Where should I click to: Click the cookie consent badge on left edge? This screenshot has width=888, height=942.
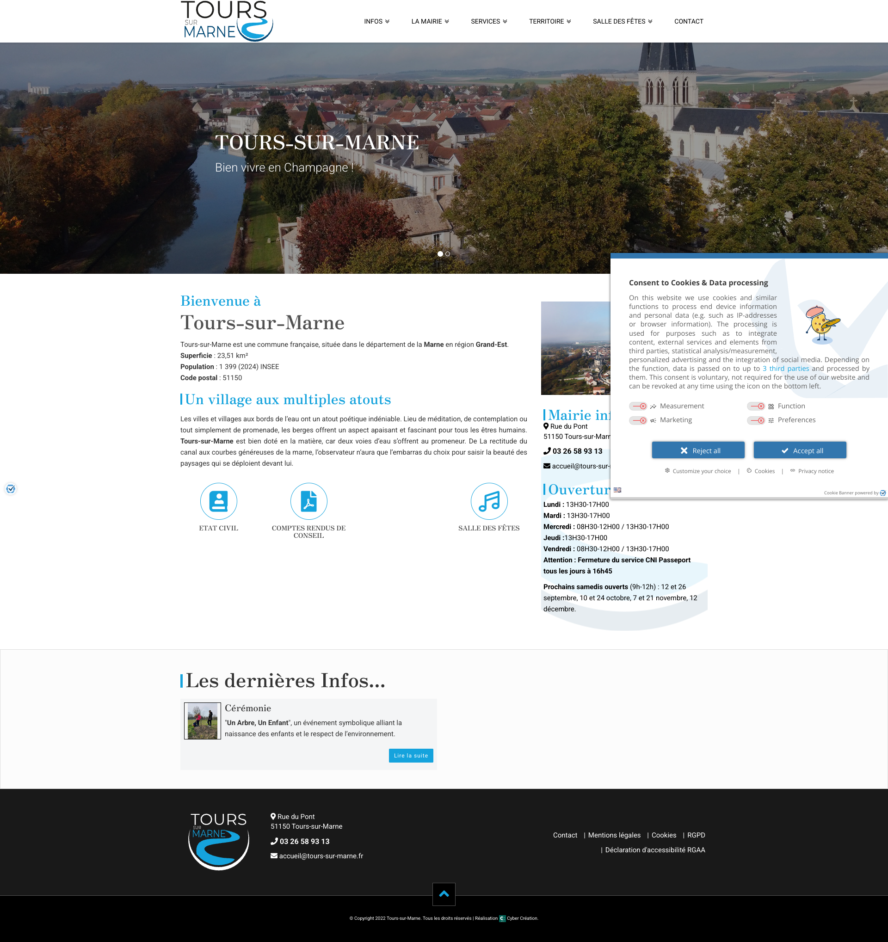click(x=11, y=488)
